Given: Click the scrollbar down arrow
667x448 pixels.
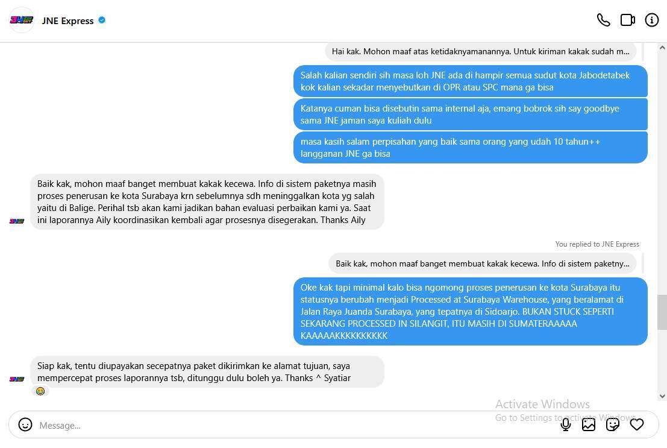Looking at the screenshot, I should (x=662, y=396).
